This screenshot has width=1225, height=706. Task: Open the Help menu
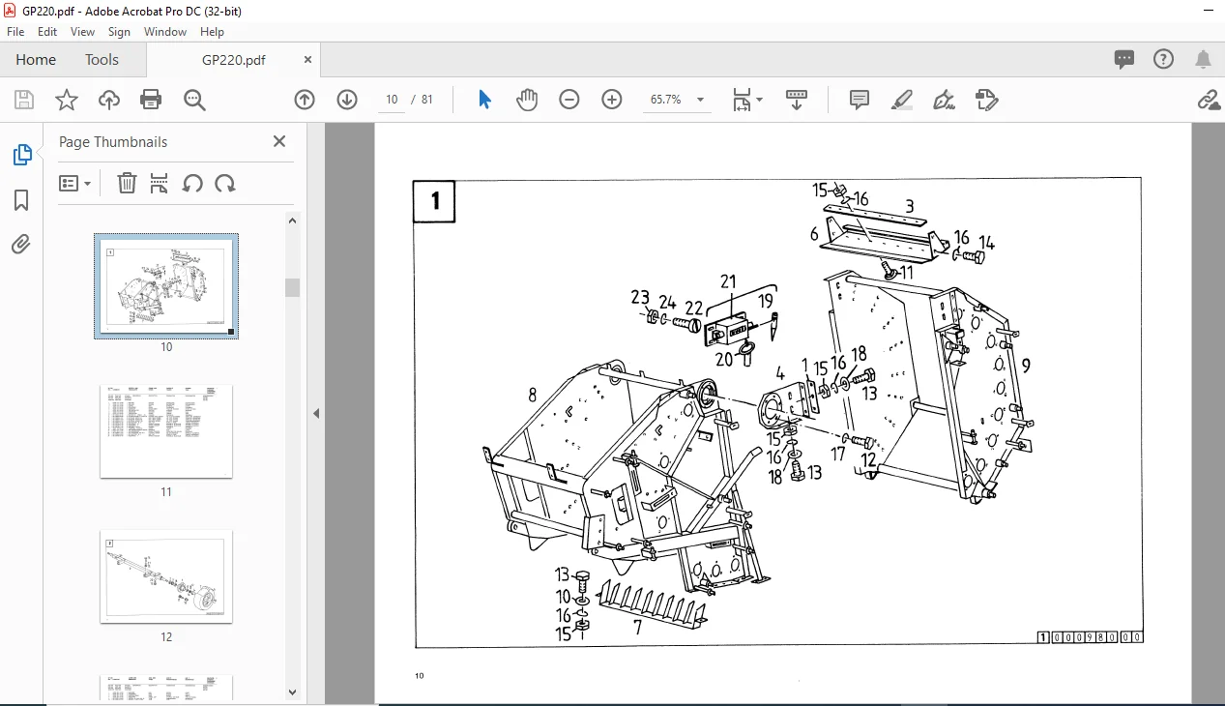point(212,32)
